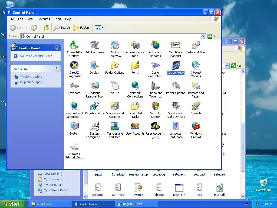This screenshot has height=208, width=277.
Task: Click My Network Places in WINDOWS window
Action: [56, 190]
